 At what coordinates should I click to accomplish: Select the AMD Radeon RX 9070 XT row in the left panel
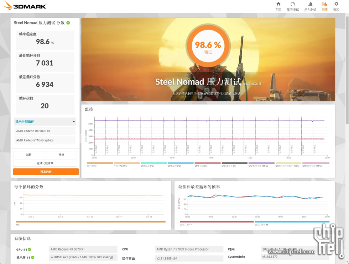tap(45, 131)
